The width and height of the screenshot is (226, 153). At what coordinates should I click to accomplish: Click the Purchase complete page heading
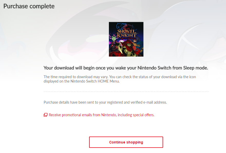[x=29, y=6]
